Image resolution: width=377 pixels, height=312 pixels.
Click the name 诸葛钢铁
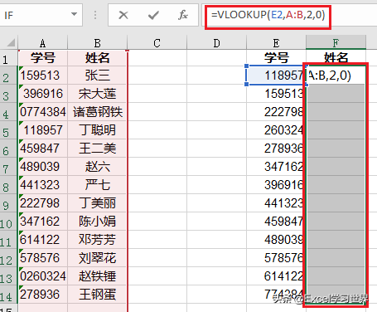pyautogui.click(x=98, y=112)
